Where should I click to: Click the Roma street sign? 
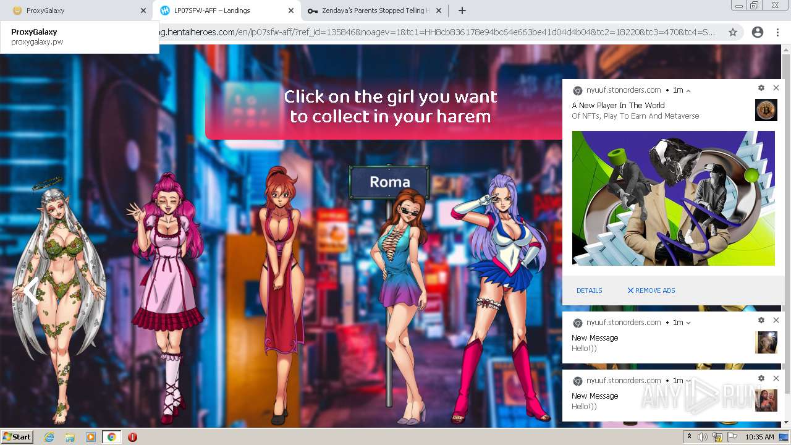(389, 182)
